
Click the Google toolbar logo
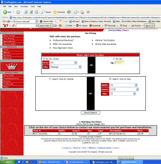pos(6,21)
